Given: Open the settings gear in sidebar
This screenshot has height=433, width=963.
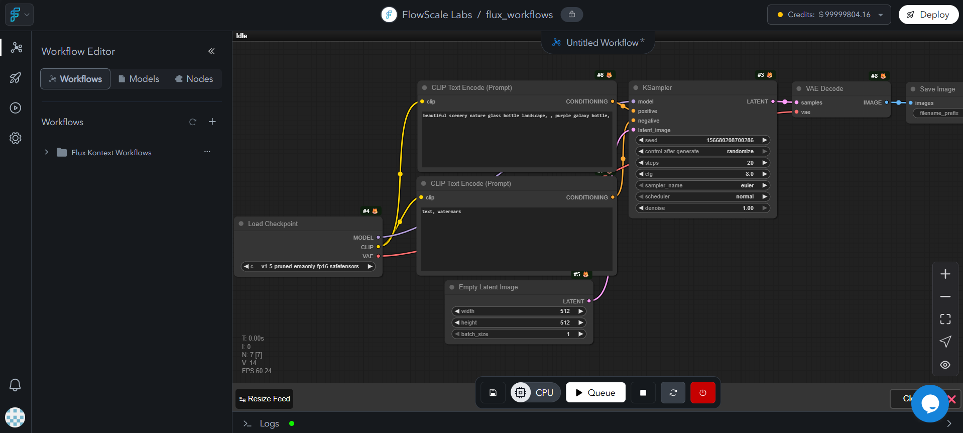Looking at the screenshot, I should [x=16, y=138].
